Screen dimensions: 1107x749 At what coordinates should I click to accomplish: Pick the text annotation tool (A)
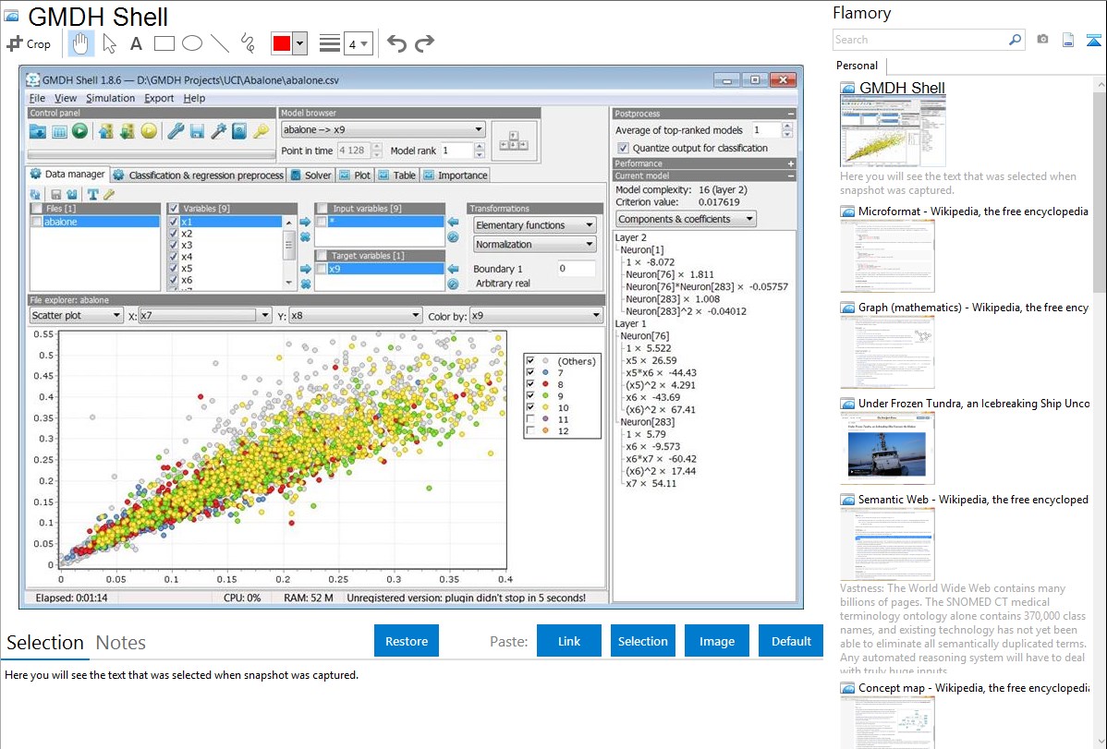tap(136, 43)
